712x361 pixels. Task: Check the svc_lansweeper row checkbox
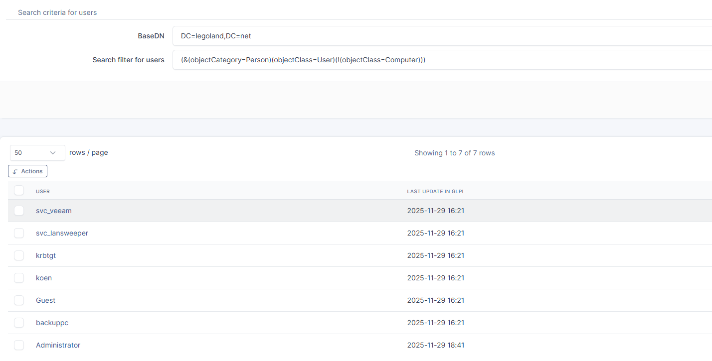point(19,233)
